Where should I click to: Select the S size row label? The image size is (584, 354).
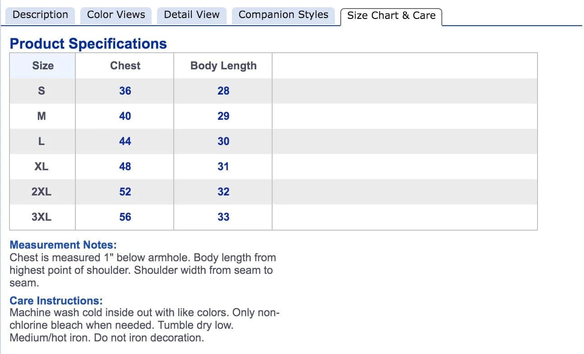(x=42, y=91)
